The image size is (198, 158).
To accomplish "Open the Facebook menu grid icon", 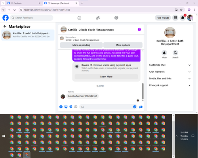I will coord(175,18).
